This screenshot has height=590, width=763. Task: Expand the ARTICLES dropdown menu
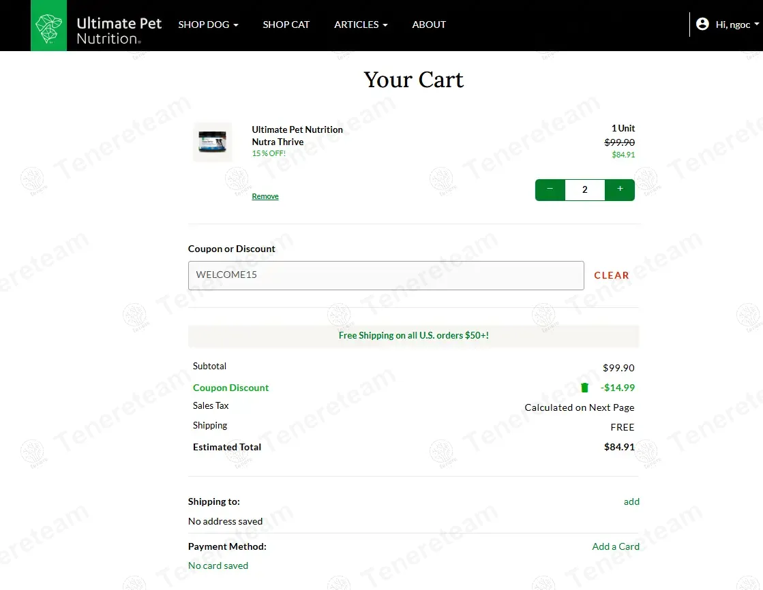point(360,25)
